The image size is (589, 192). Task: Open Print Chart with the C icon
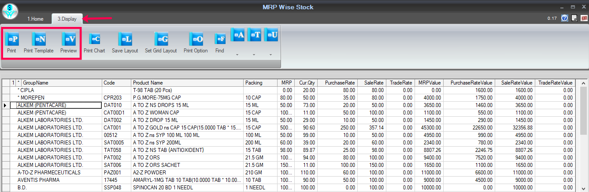pyautogui.click(x=94, y=39)
